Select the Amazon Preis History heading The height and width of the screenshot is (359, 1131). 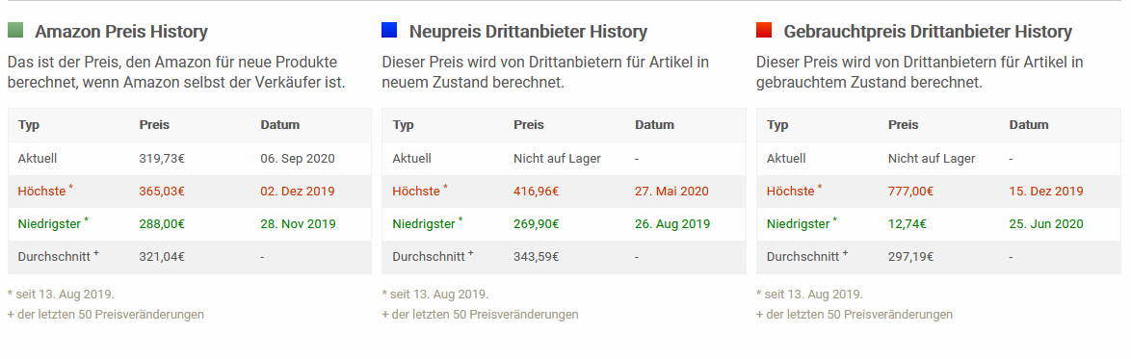coord(121,32)
